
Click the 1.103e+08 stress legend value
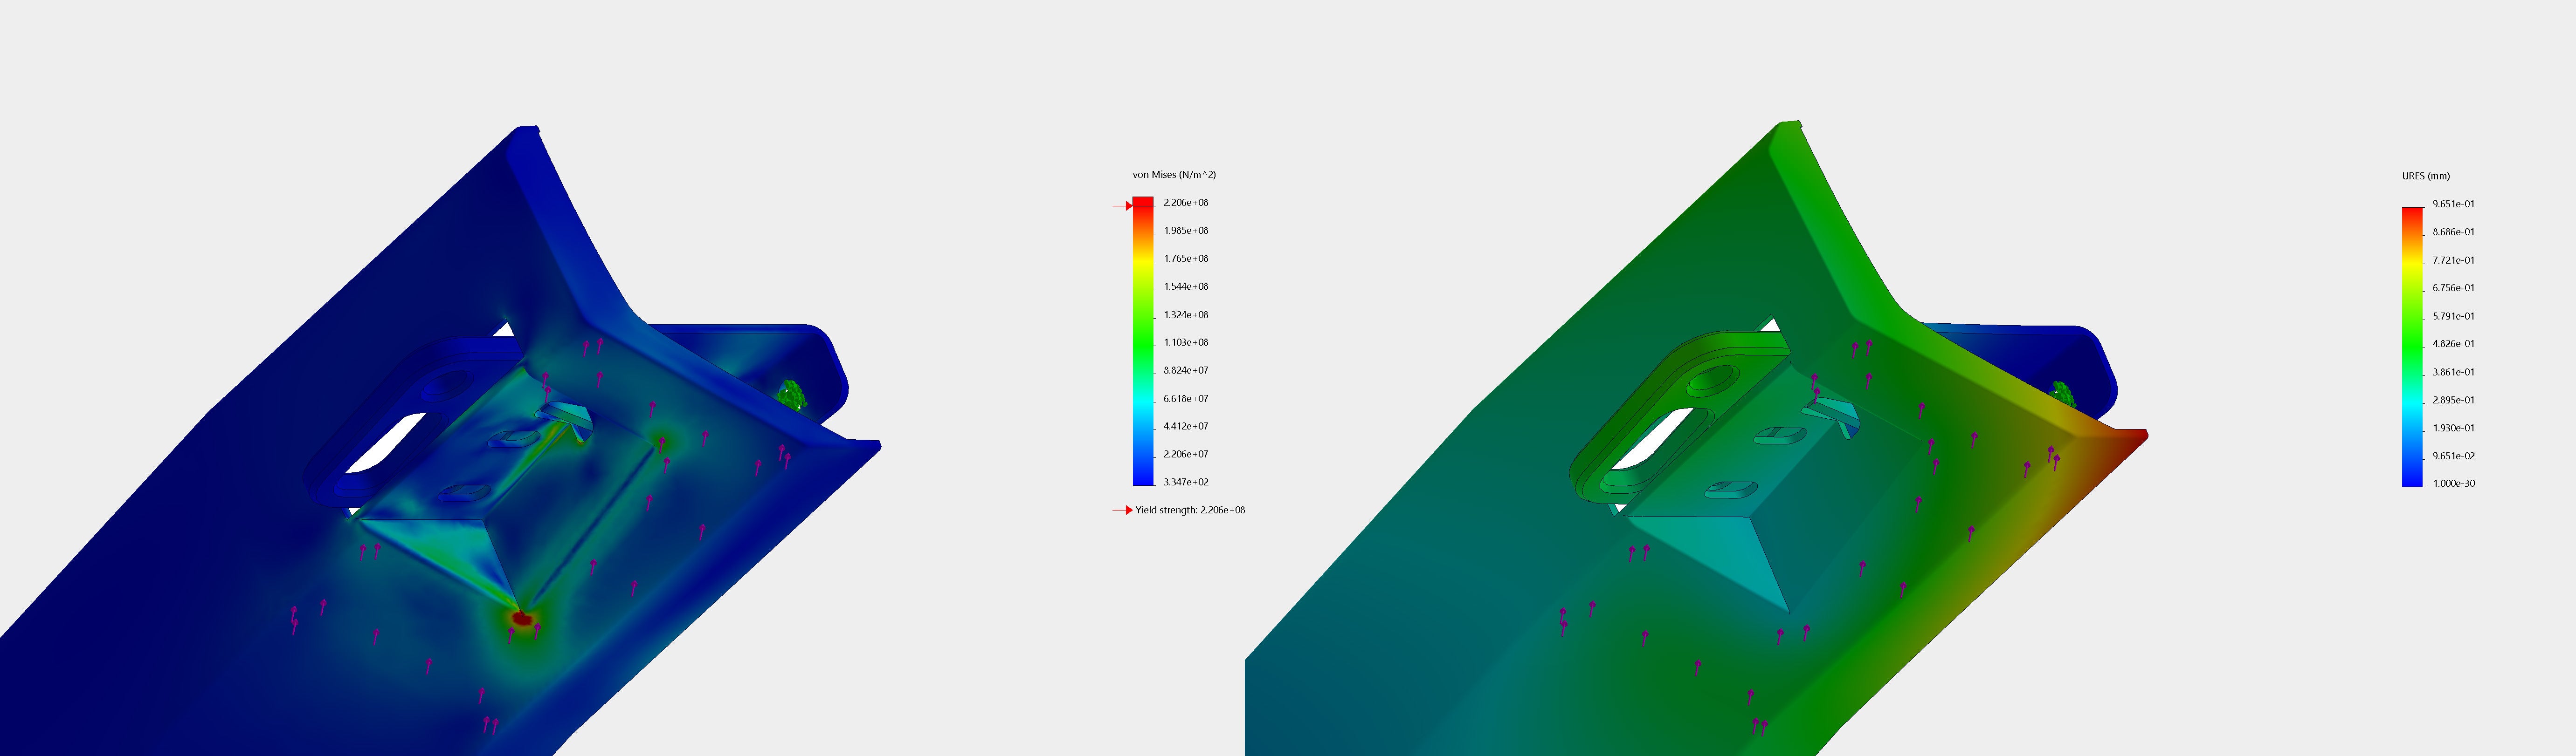1186,342
